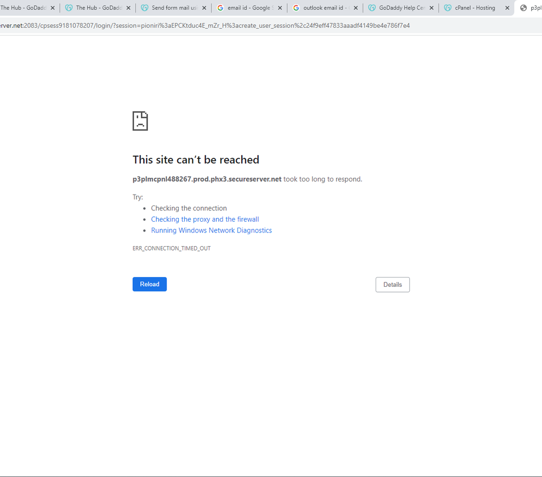Close the email id Google tab

click(x=280, y=8)
